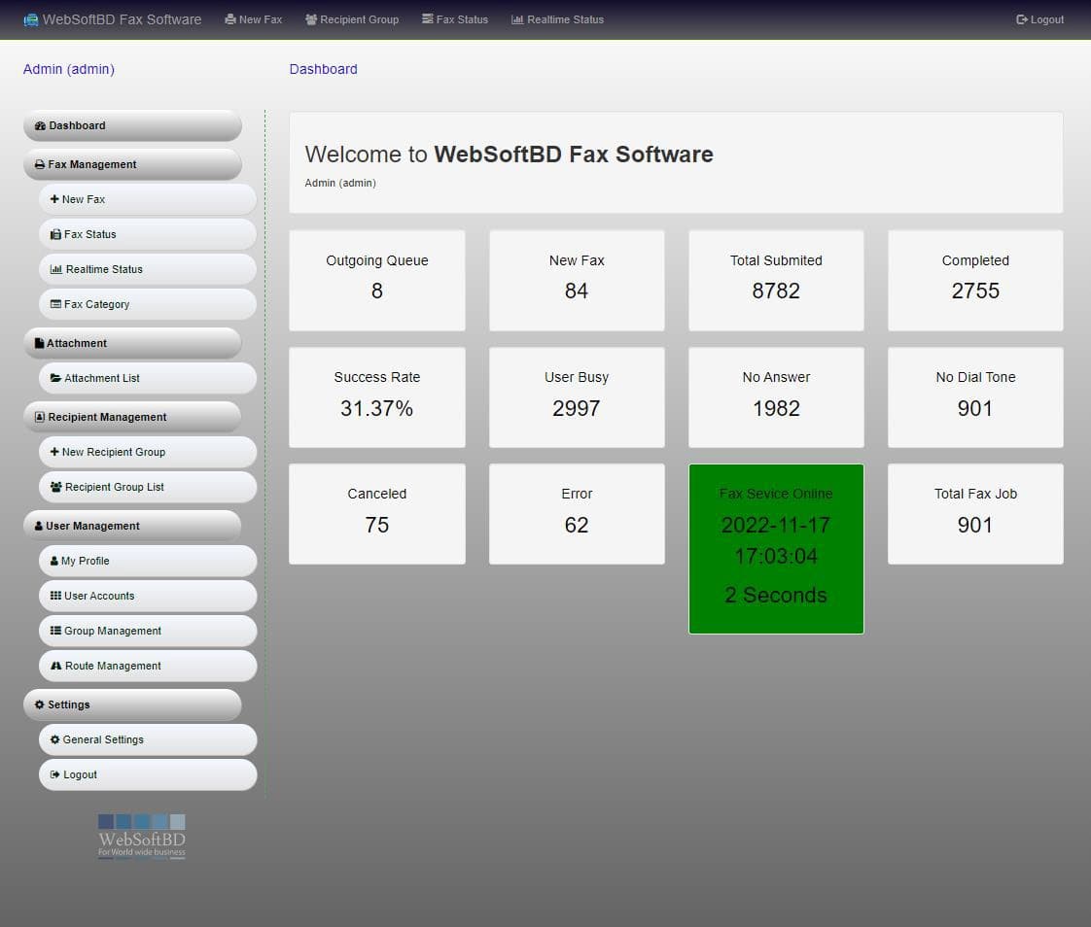Click the list icon beside Fax Status in top bar

(427, 18)
